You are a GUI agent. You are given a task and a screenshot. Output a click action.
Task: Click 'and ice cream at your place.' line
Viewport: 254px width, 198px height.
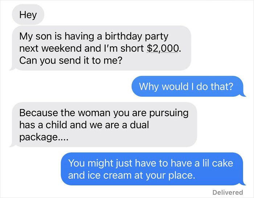point(132,175)
